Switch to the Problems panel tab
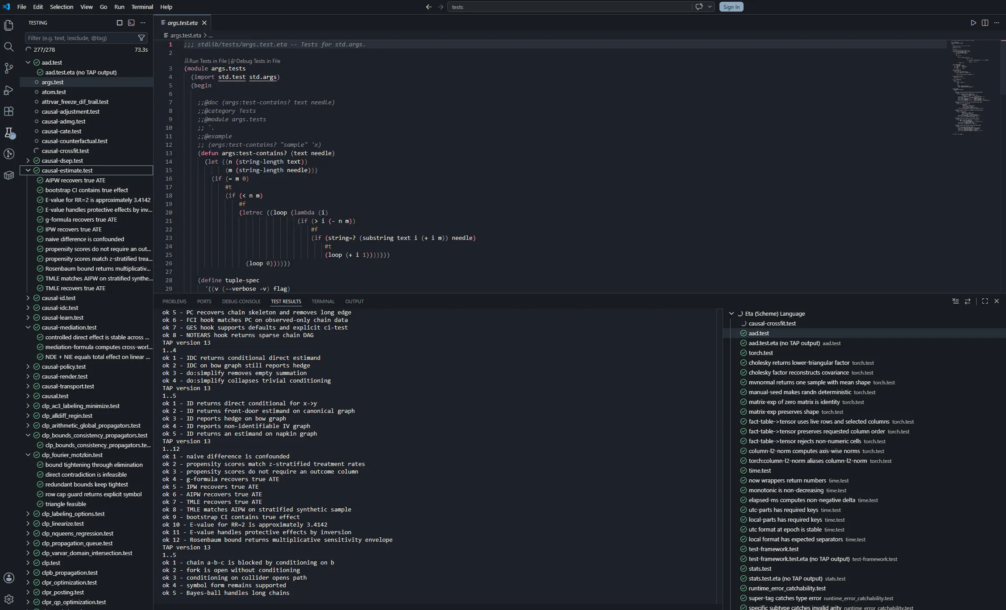The width and height of the screenshot is (1006, 610). [175, 301]
